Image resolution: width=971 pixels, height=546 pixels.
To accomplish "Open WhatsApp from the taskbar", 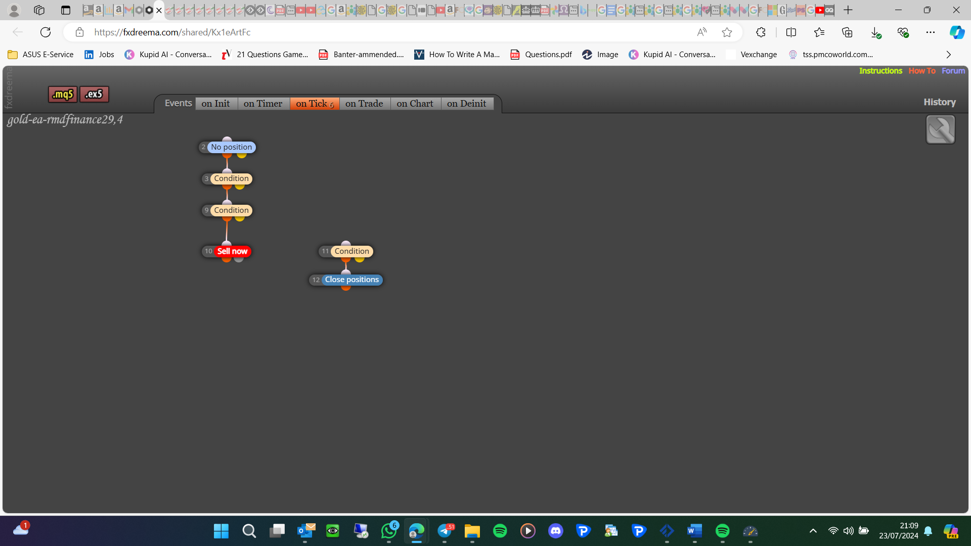I will point(389,531).
